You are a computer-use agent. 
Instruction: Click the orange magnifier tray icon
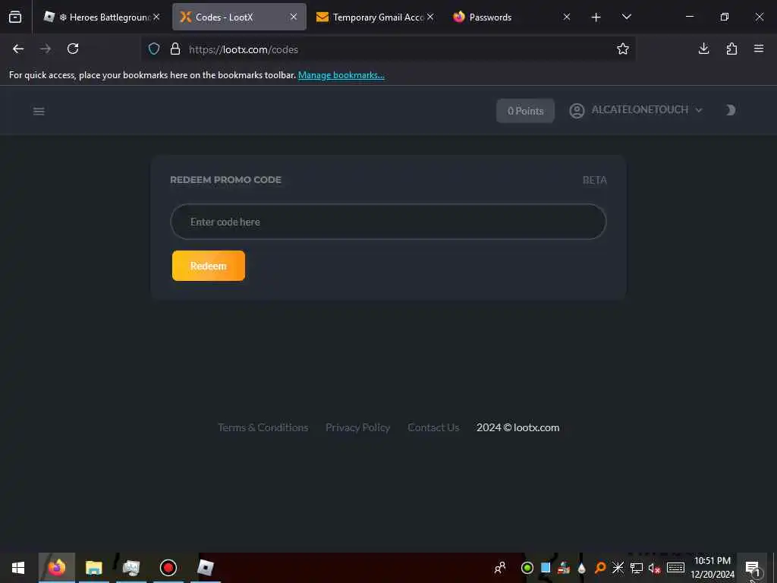tap(600, 568)
